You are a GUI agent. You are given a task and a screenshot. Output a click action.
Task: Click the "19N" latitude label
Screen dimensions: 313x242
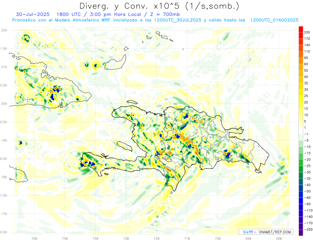[x=4, y=140]
